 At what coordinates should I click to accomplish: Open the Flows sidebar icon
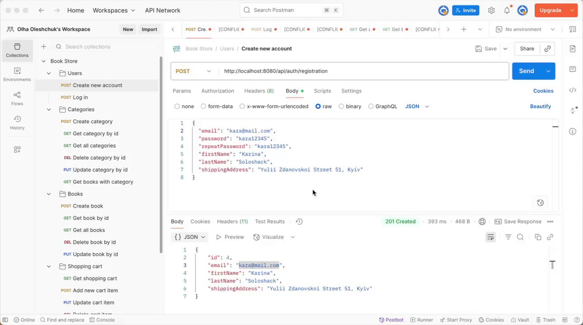pos(17,98)
